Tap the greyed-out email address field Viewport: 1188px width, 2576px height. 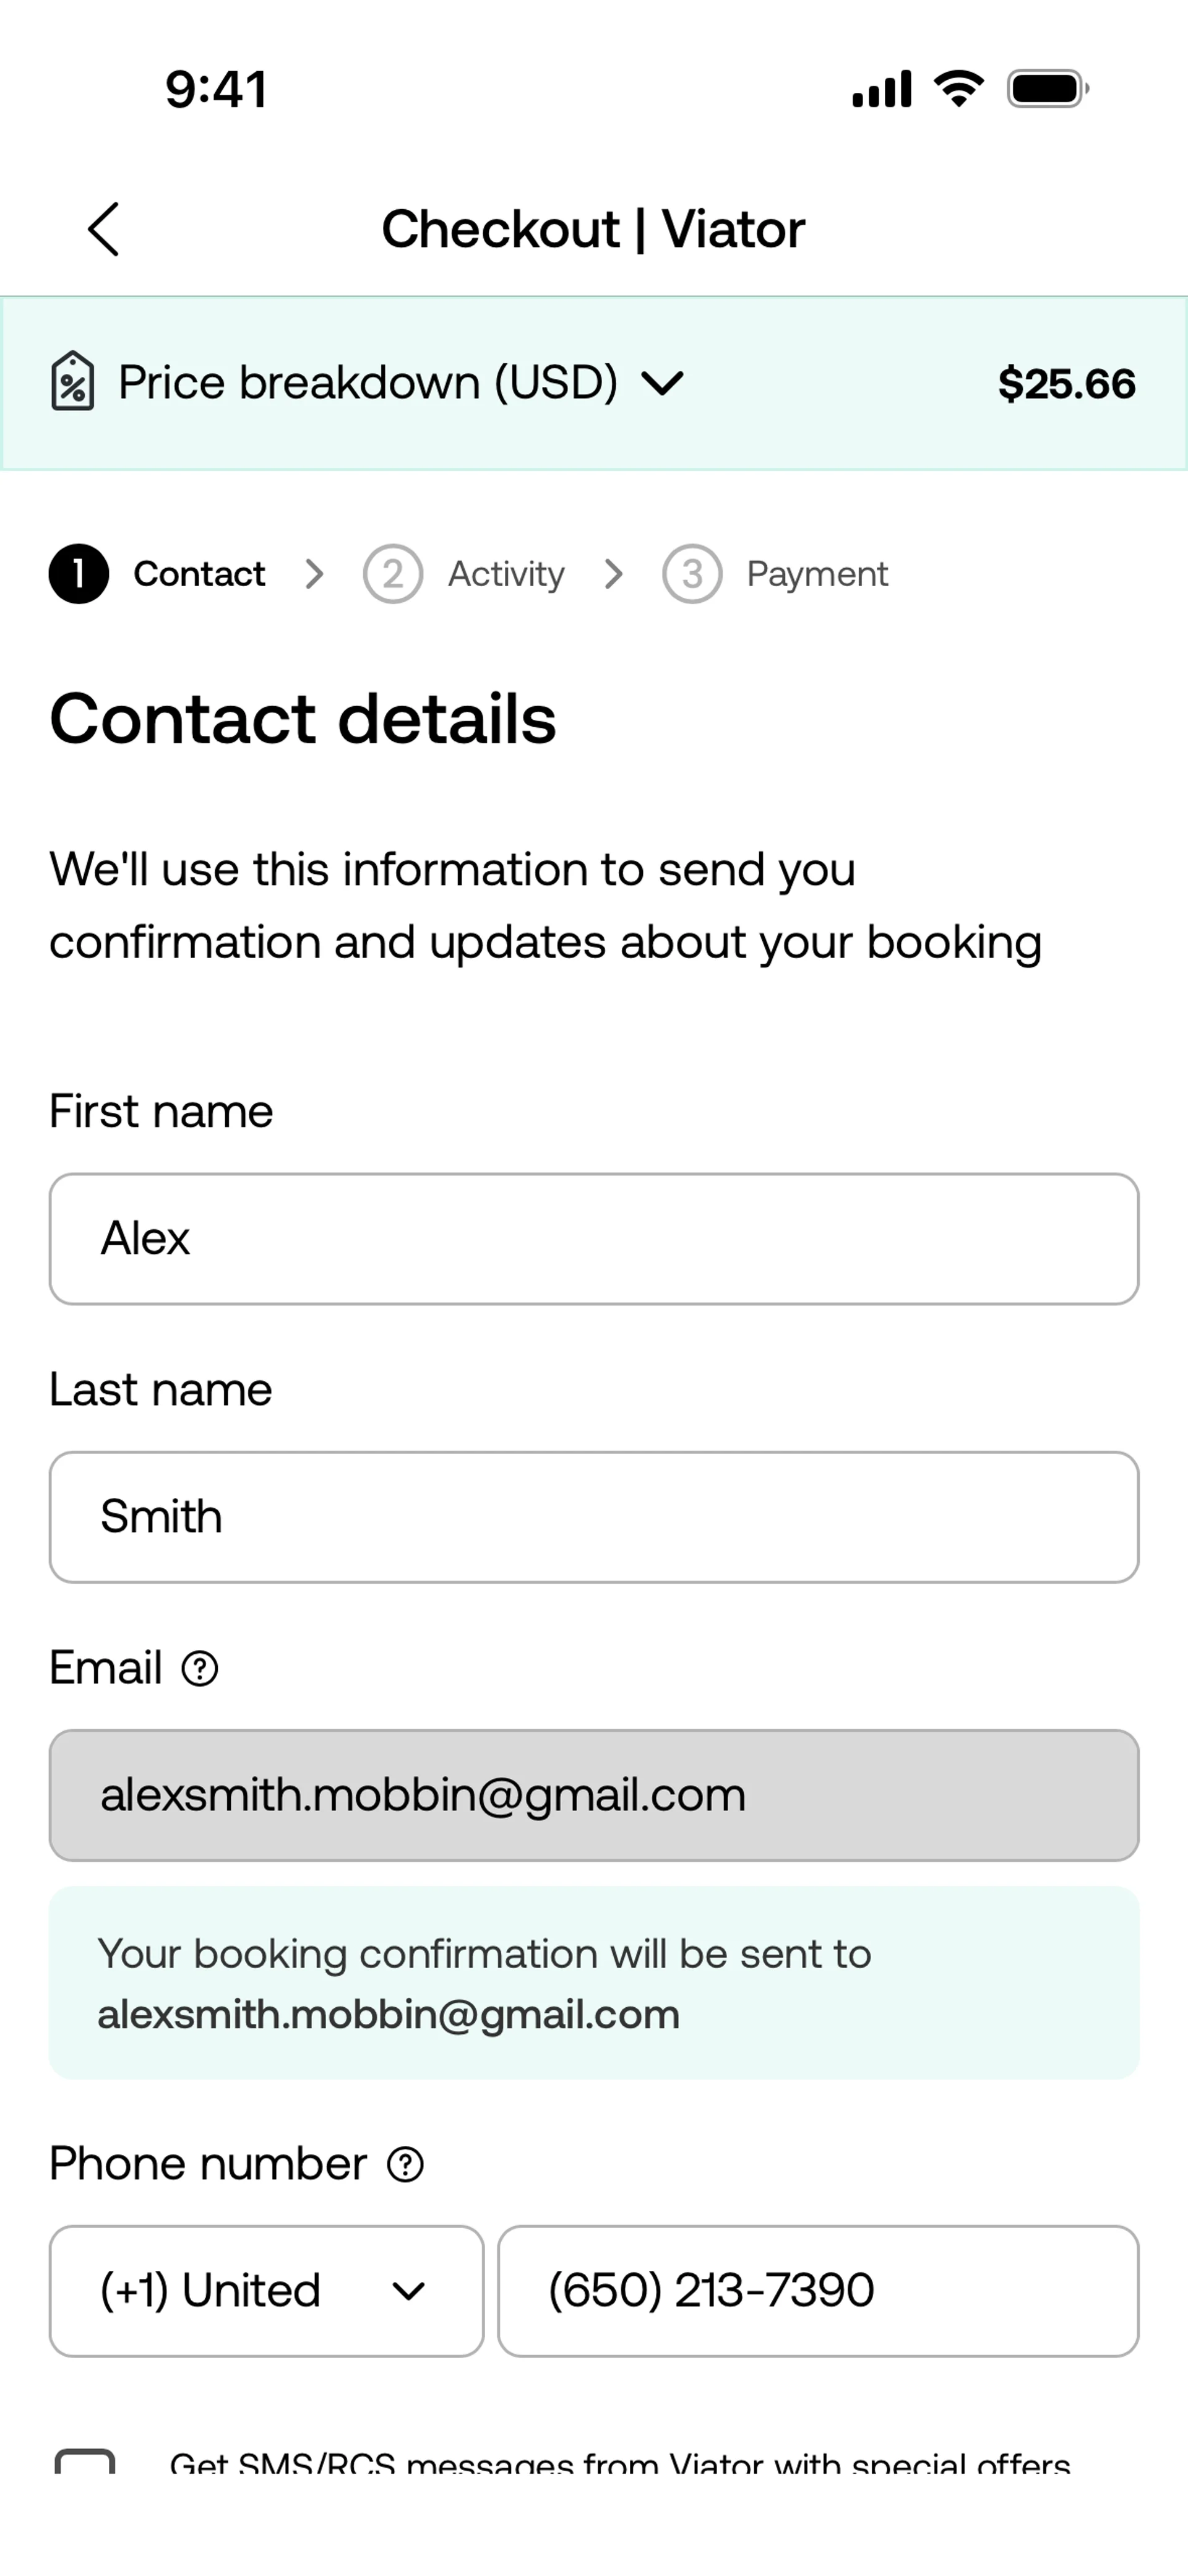pyautogui.click(x=594, y=1795)
